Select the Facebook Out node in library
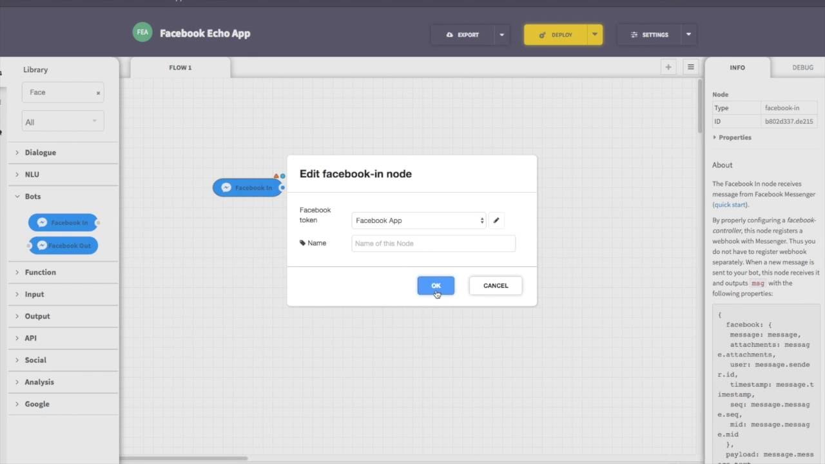Image resolution: width=825 pixels, height=464 pixels. 63,246
